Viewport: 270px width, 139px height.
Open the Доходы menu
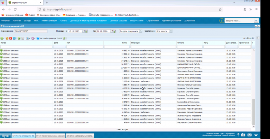[27, 20]
